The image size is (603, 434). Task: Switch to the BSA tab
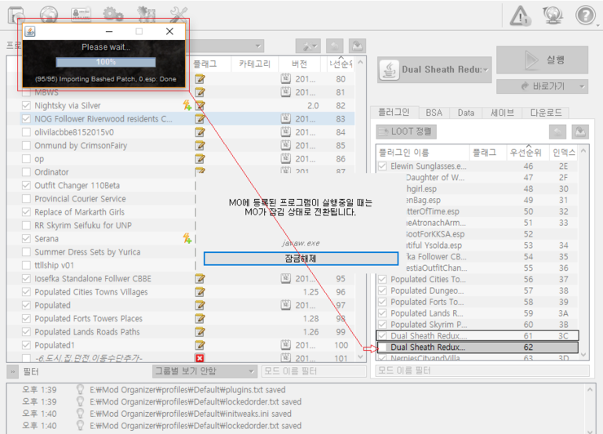[x=434, y=113]
